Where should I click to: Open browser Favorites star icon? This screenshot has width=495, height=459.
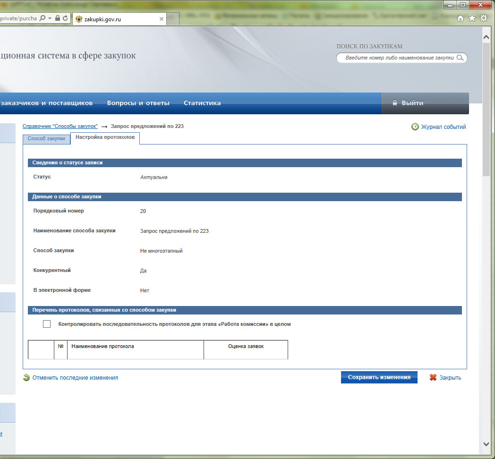(472, 18)
